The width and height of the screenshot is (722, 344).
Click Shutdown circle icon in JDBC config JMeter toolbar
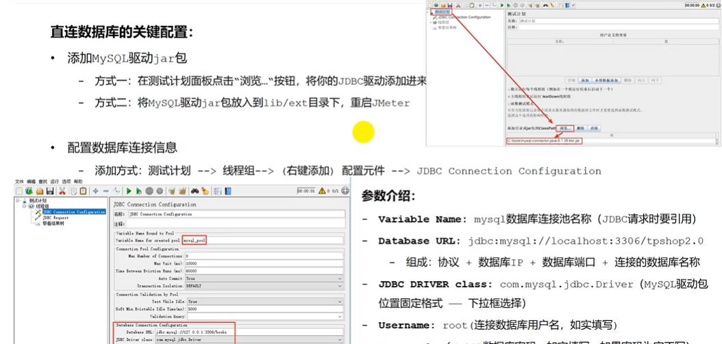tap(160, 191)
